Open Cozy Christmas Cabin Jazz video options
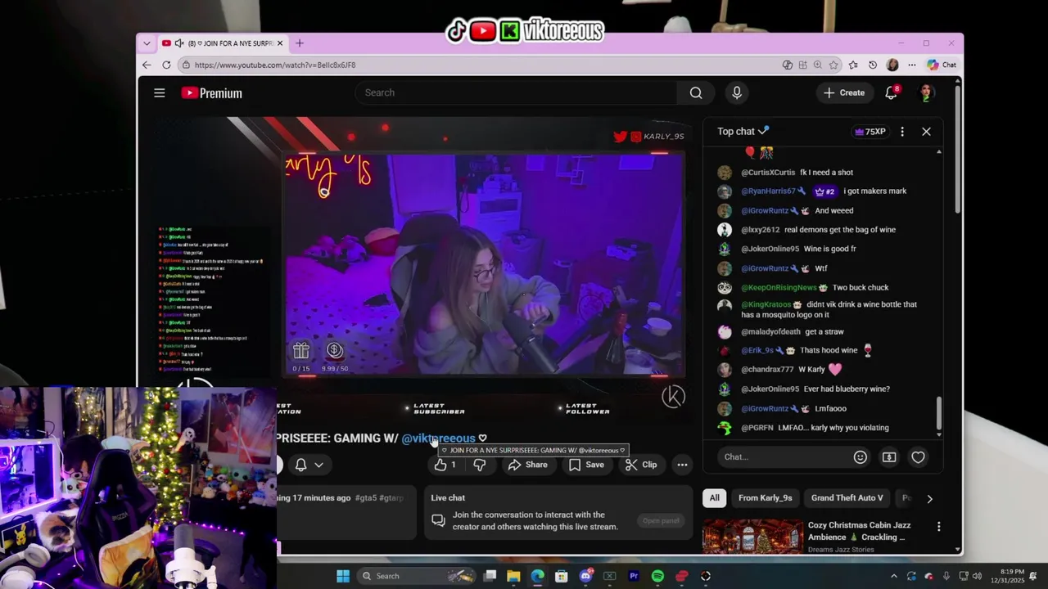The width and height of the screenshot is (1048, 589). click(938, 526)
